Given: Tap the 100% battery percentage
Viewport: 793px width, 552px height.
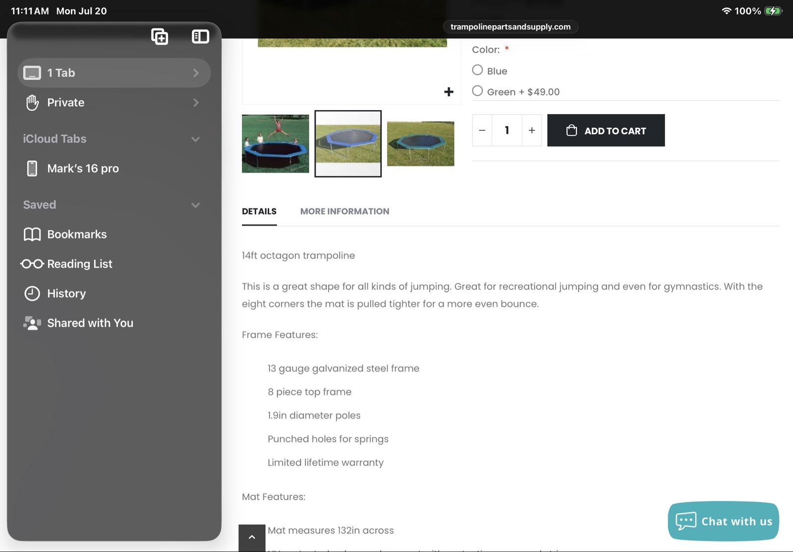Looking at the screenshot, I should click(x=748, y=11).
